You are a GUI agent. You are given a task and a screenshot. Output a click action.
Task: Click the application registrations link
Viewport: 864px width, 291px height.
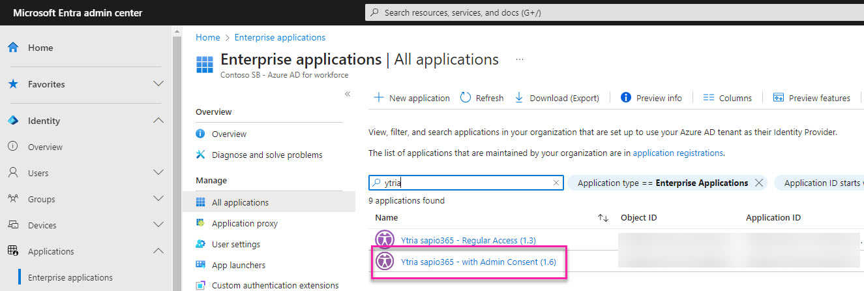(678, 153)
